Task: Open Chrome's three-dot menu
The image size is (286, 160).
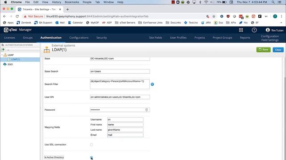Action: pos(282,16)
